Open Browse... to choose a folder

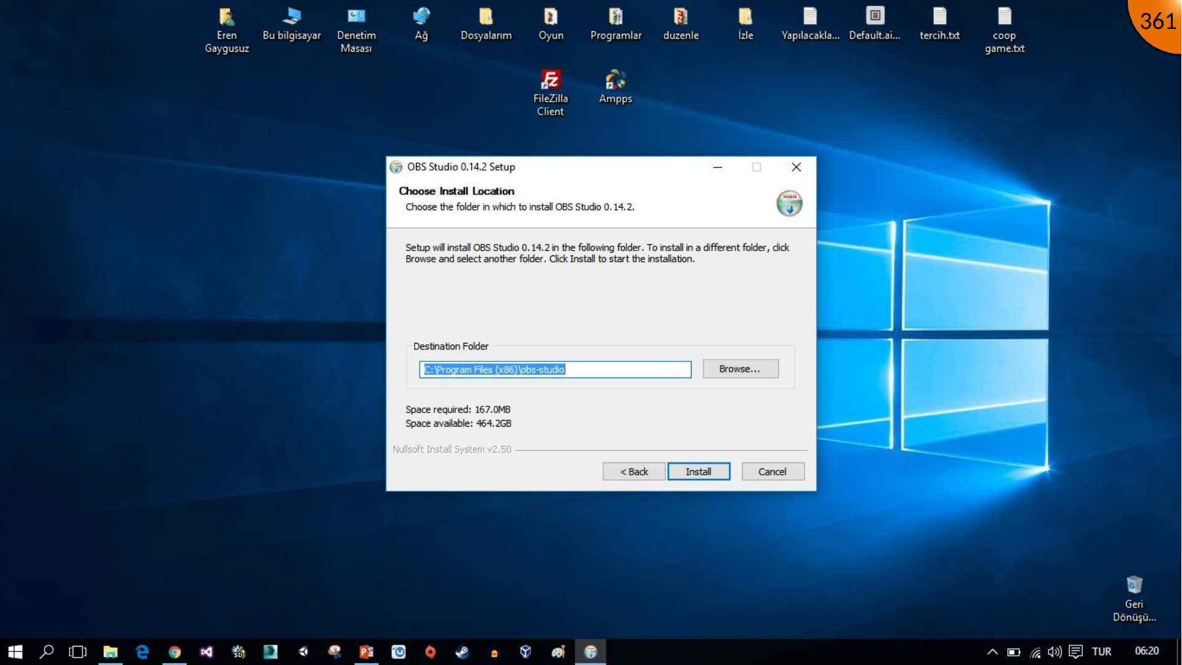(740, 369)
